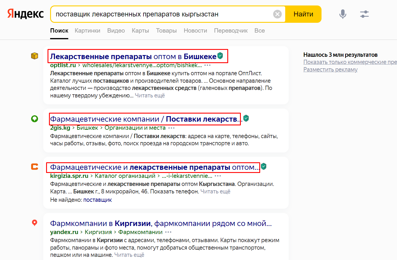Screen dimensions: 397x260
Task: Open the more options dots for kirgizia.spr.ru
Action: click(218, 176)
